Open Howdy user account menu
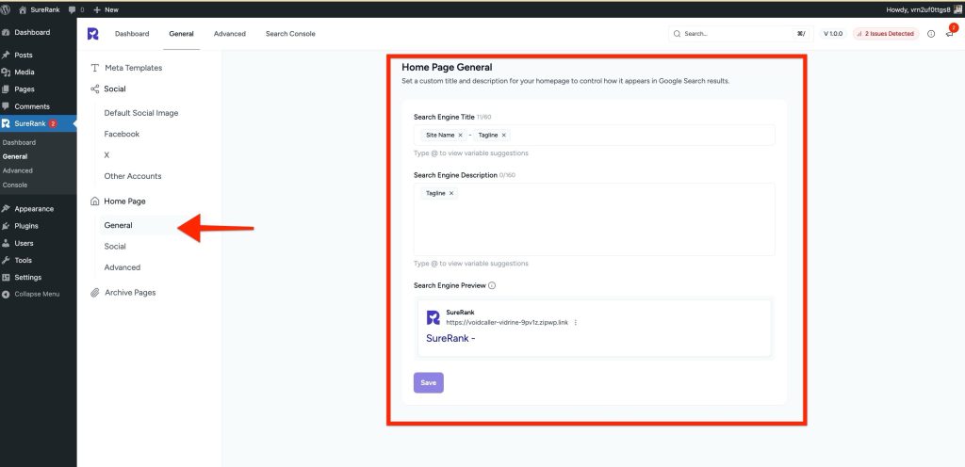 [925, 9]
